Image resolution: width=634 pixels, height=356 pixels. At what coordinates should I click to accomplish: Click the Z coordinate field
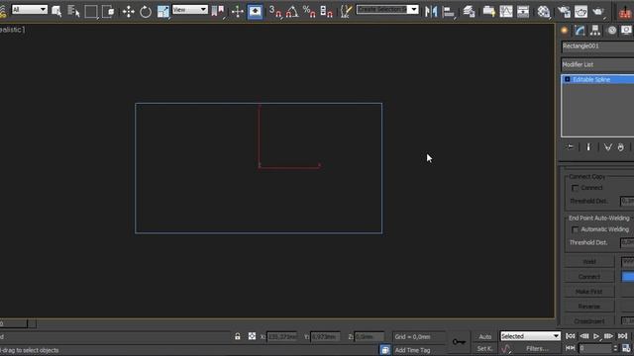pos(369,336)
